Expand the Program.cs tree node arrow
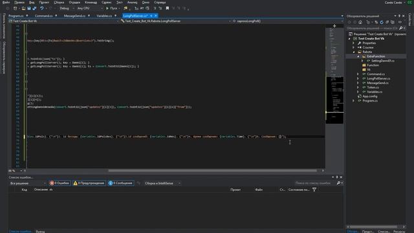 point(354,101)
